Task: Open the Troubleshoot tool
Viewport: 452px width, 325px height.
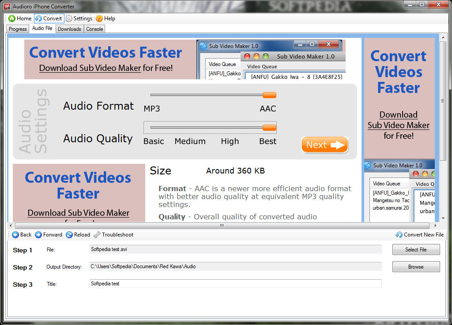Action: (x=113, y=235)
